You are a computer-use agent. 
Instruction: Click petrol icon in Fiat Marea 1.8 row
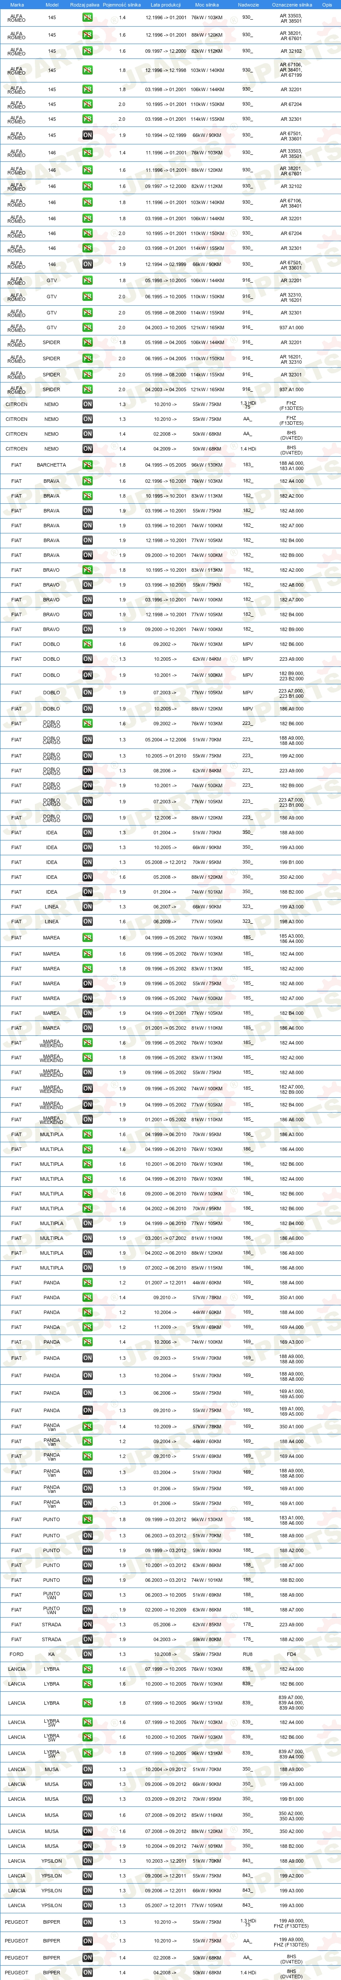click(88, 969)
